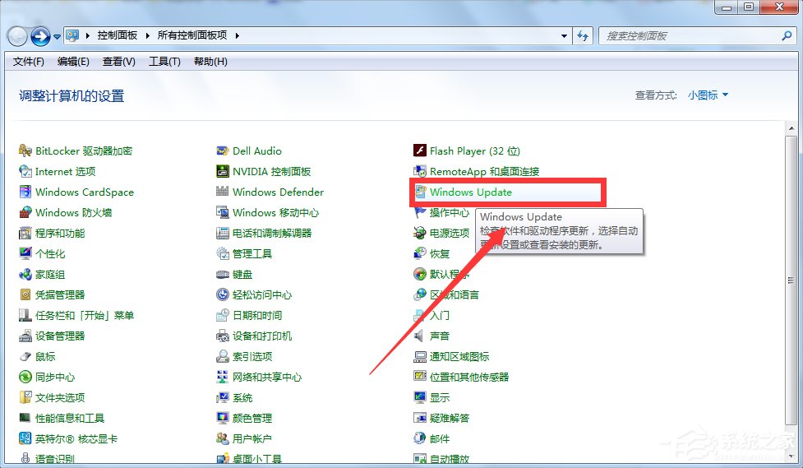Click the Flash Player (32 位) icon
This screenshot has width=803, height=468.
click(420, 151)
